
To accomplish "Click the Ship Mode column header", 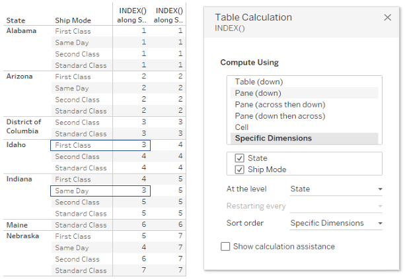I will pos(73,20).
